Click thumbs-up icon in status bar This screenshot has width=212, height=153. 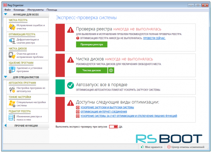[142, 147]
